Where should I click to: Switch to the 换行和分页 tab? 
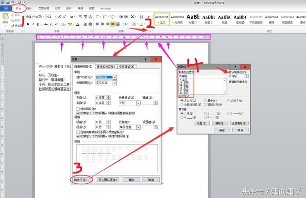[x=106, y=67]
